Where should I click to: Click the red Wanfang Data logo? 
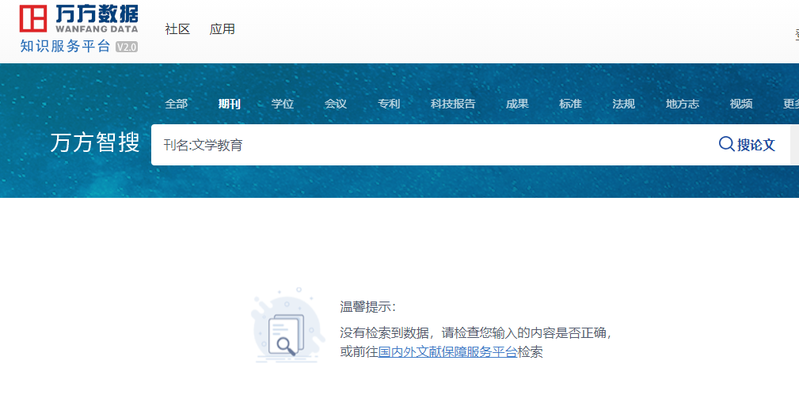click(x=33, y=18)
